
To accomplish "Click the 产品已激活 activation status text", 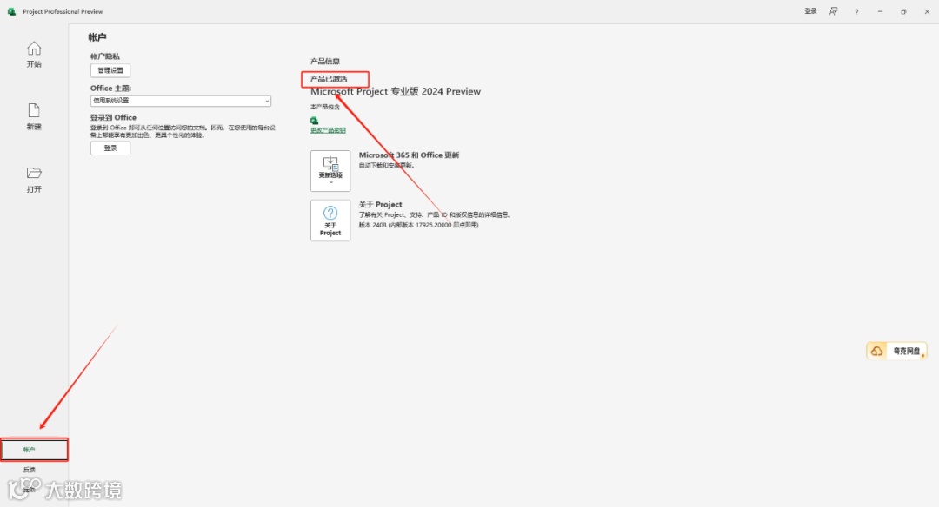I will (329, 79).
